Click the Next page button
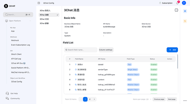 pyautogui.click(x=172, y=99)
